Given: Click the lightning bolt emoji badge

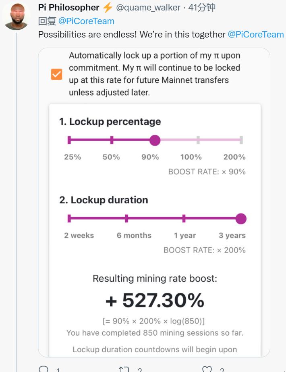Looking at the screenshot, I should pyautogui.click(x=108, y=8).
